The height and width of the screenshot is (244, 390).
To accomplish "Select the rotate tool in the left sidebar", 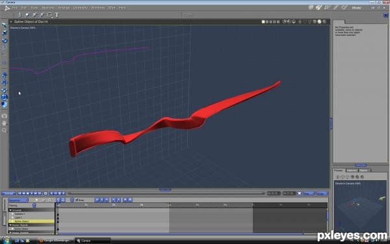I will coord(5,40).
